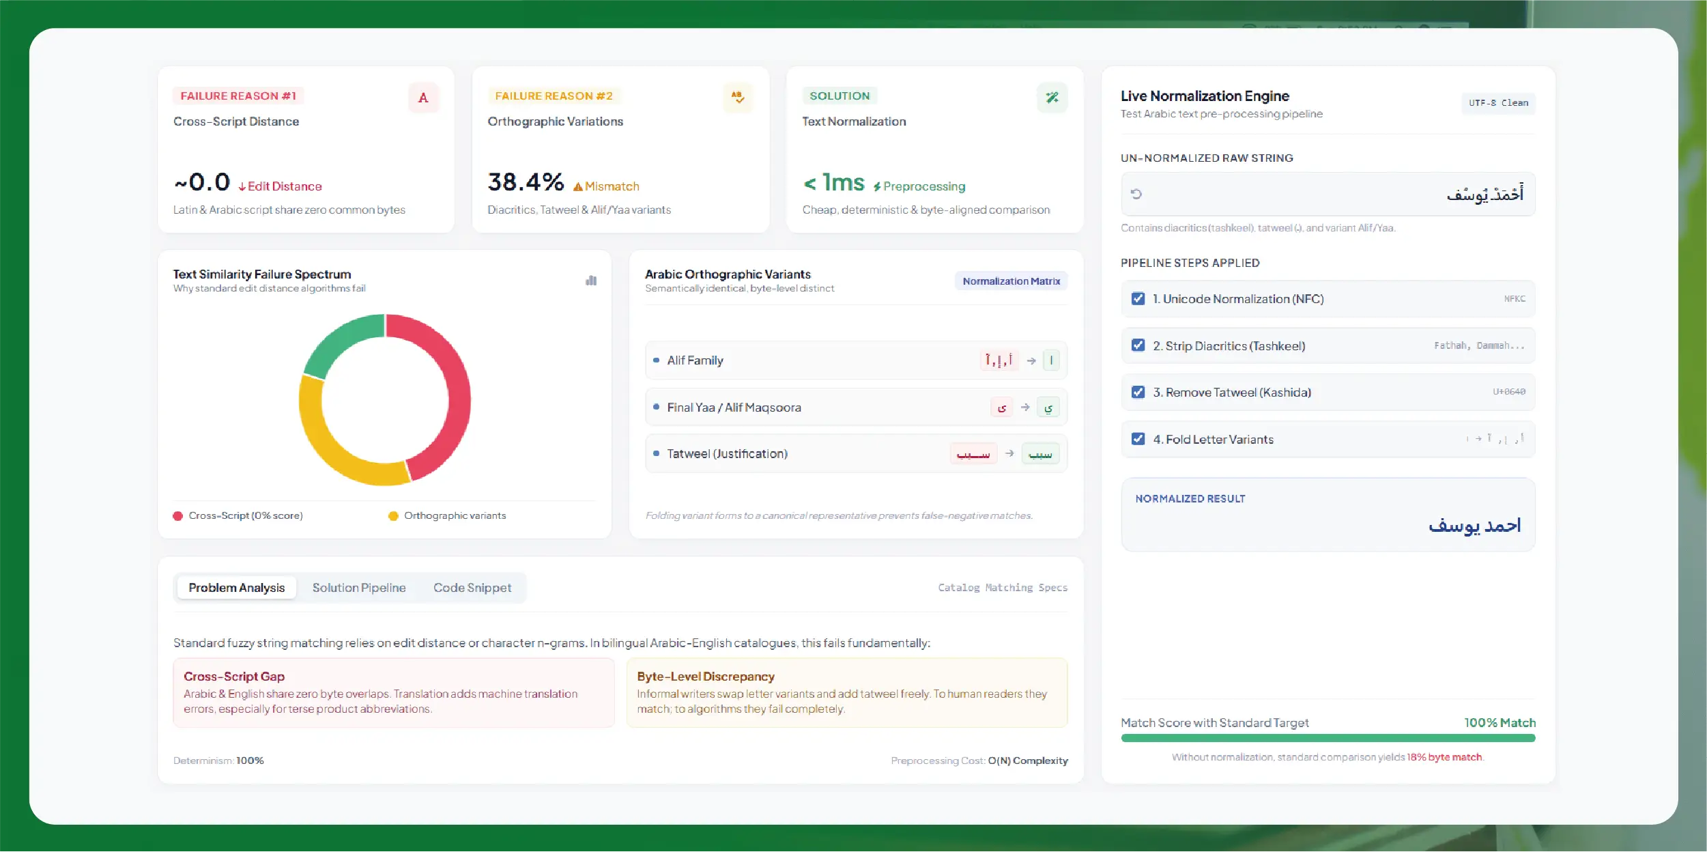The image size is (1707, 852).
Task: Disable Fold Letter Variants step
Action: click(x=1138, y=439)
